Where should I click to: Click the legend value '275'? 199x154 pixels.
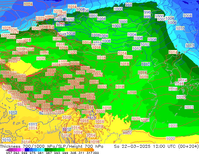pos(33,153)
